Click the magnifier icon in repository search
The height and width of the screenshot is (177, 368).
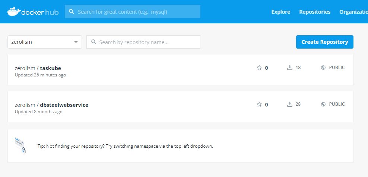coord(93,42)
